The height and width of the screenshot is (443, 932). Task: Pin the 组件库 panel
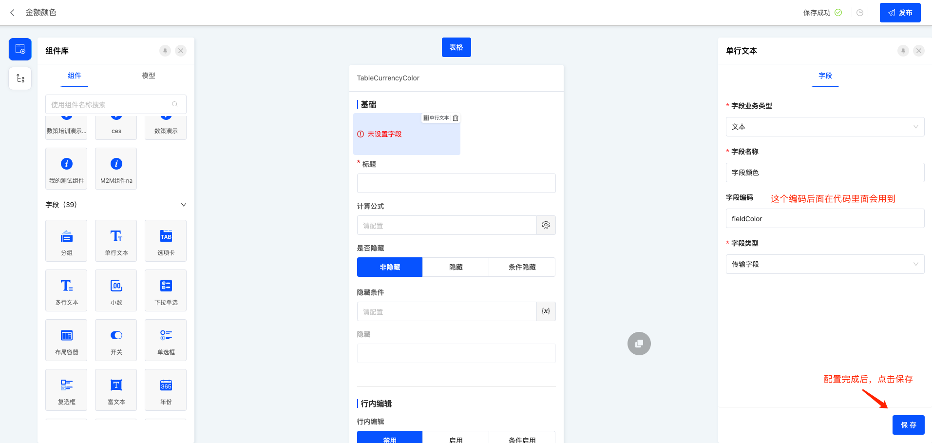(165, 51)
